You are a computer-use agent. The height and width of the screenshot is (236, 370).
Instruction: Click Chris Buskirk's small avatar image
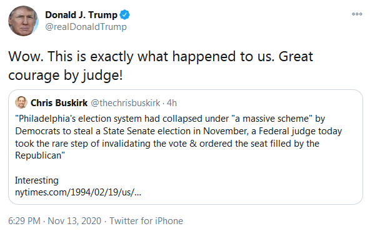[x=21, y=102]
